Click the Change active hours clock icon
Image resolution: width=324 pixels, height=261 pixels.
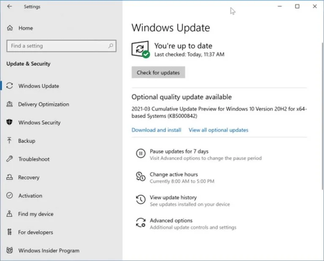coord(140,177)
